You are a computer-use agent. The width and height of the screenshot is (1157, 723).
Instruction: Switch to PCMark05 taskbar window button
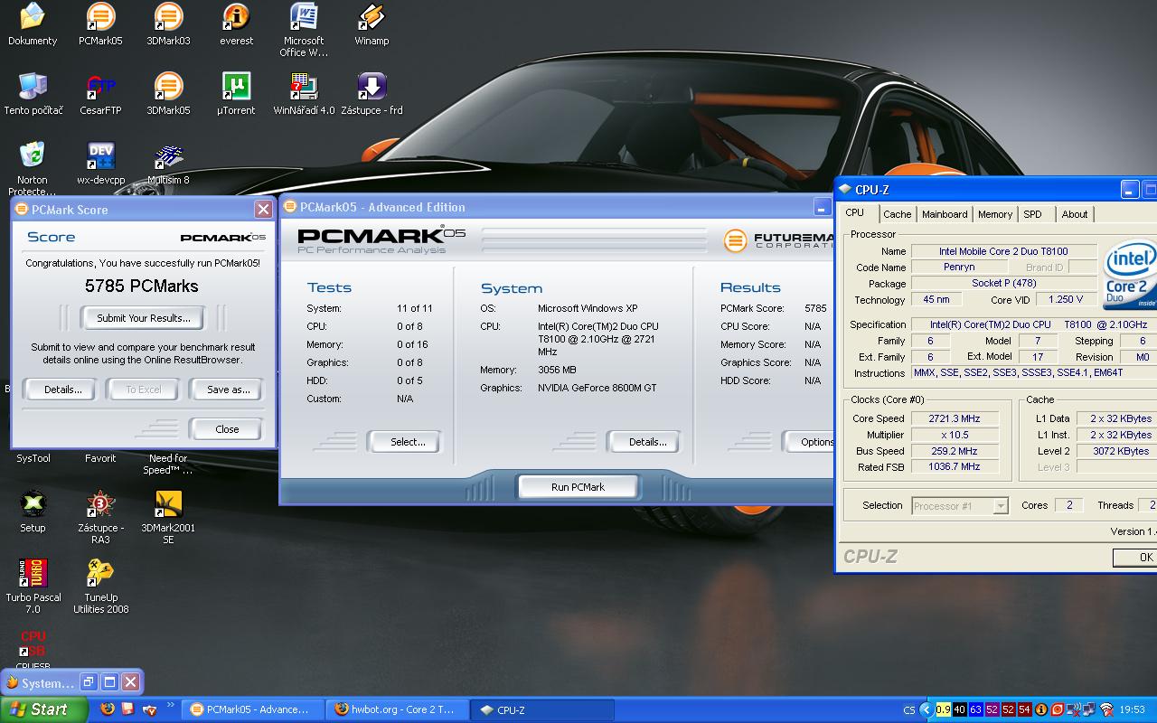click(x=253, y=709)
